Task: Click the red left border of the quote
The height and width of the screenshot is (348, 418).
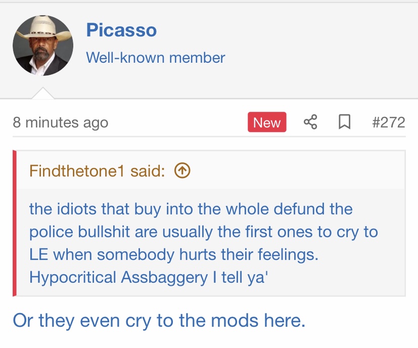Action: [15, 223]
